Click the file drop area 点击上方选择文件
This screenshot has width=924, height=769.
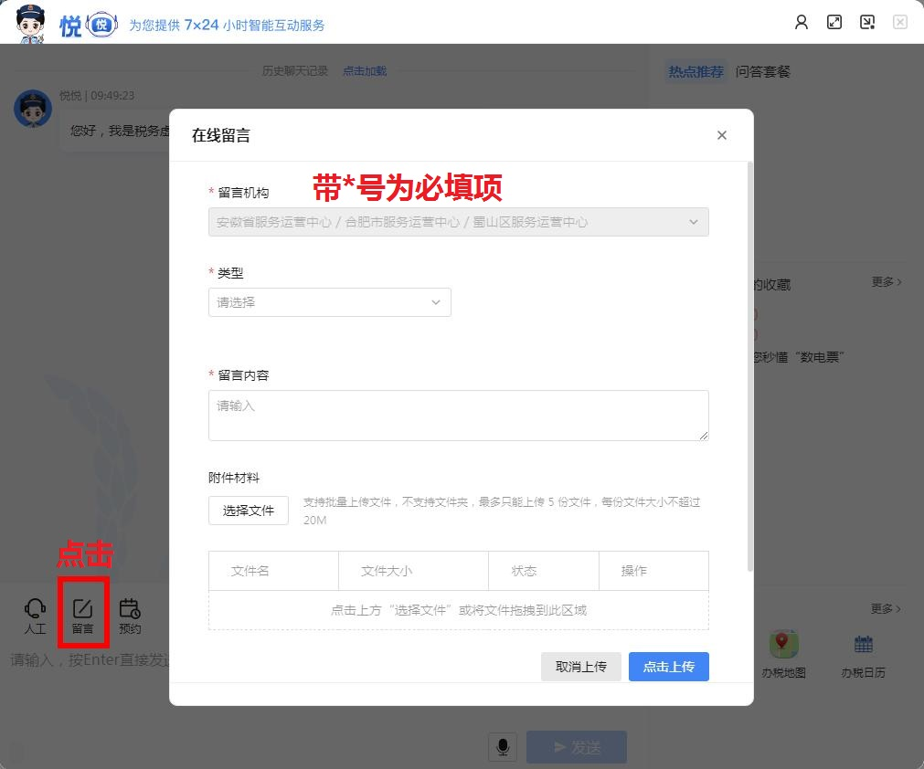click(459, 610)
